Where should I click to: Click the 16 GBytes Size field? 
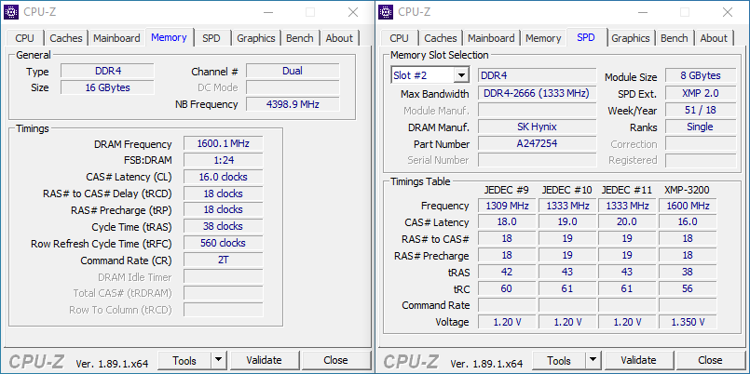[108, 87]
